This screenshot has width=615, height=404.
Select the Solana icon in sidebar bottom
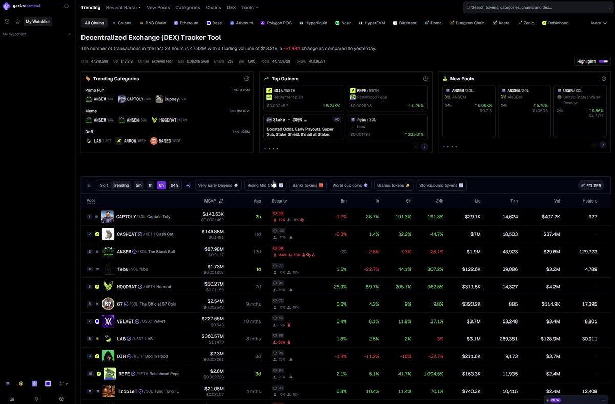tap(8, 383)
